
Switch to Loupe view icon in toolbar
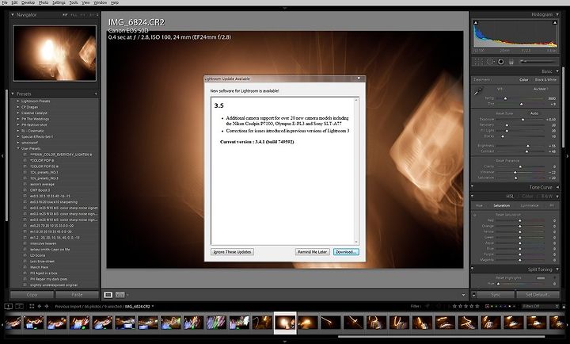(108, 295)
